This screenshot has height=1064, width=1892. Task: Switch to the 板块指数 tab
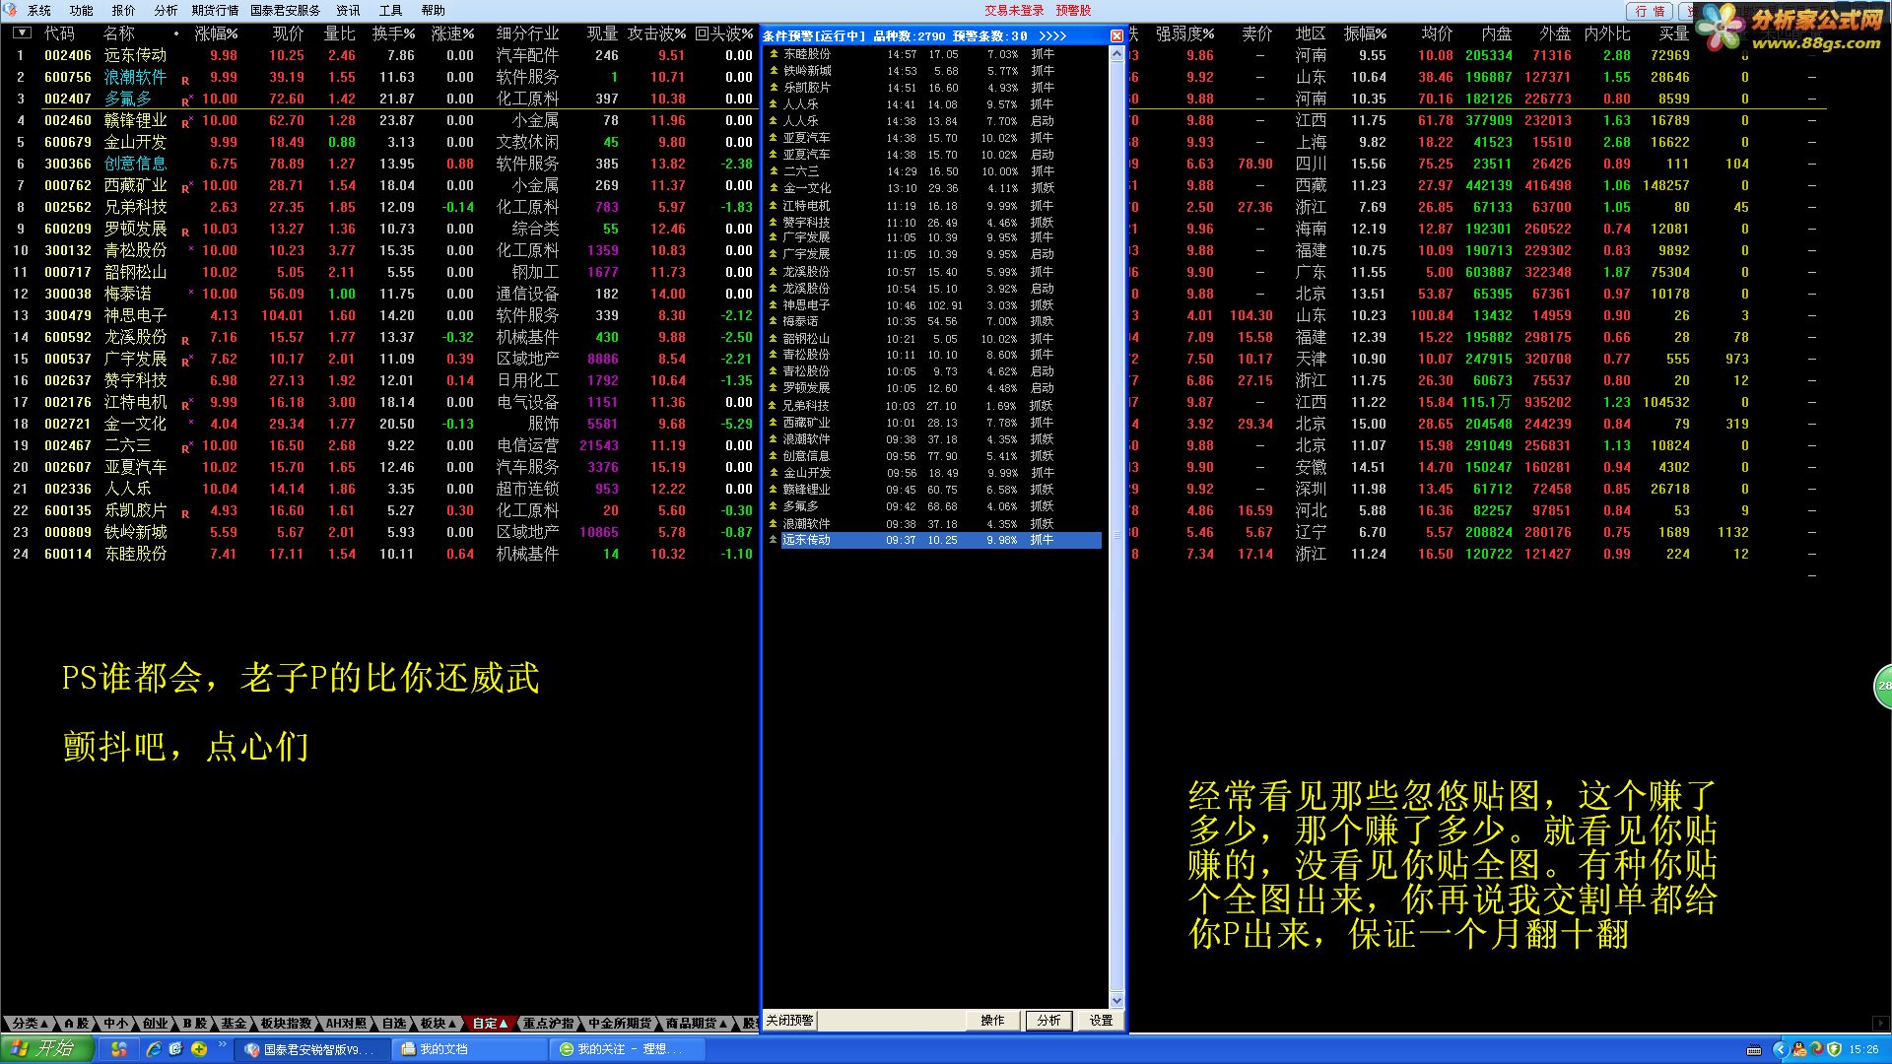286,1024
